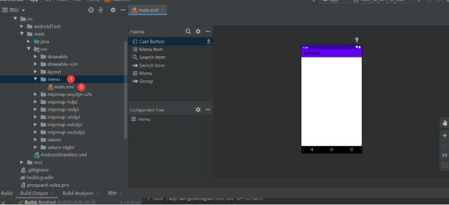Open the project view dropdown

tap(14, 10)
